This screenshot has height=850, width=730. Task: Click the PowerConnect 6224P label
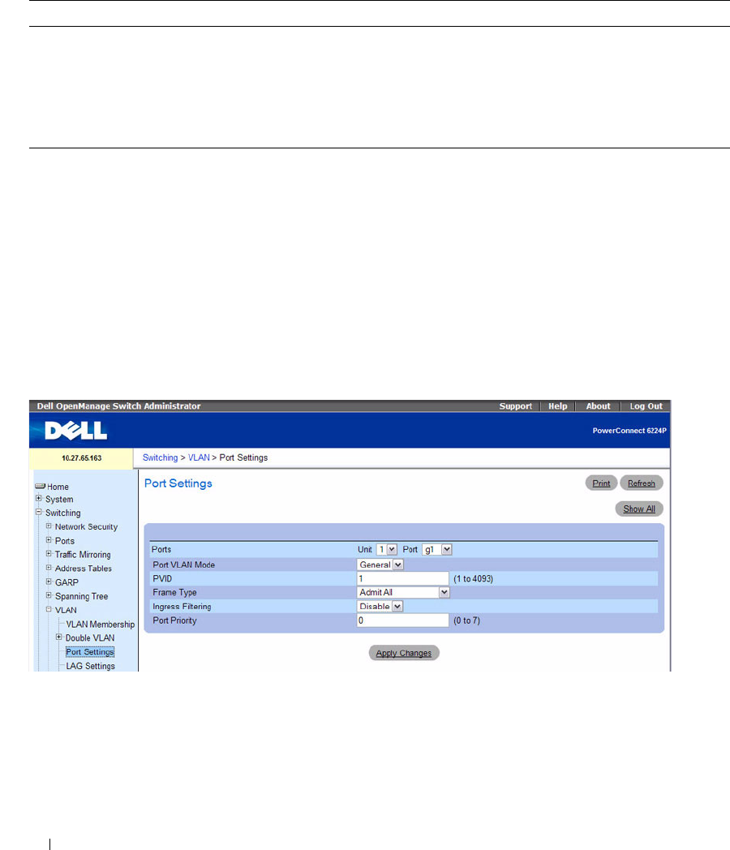click(x=629, y=431)
